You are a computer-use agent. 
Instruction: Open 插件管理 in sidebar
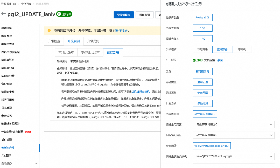(6, 140)
